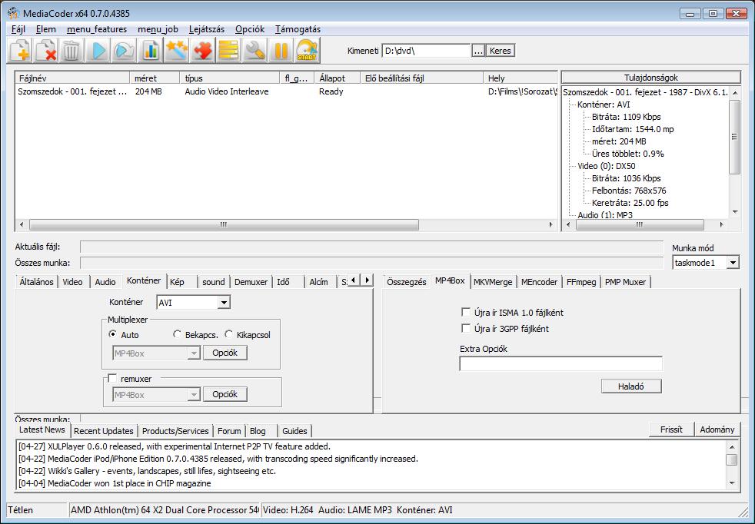Click the file list horizontal scrollbar

(x=287, y=224)
